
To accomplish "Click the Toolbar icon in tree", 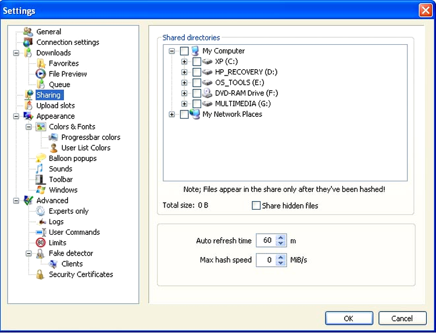I will 41,180.
